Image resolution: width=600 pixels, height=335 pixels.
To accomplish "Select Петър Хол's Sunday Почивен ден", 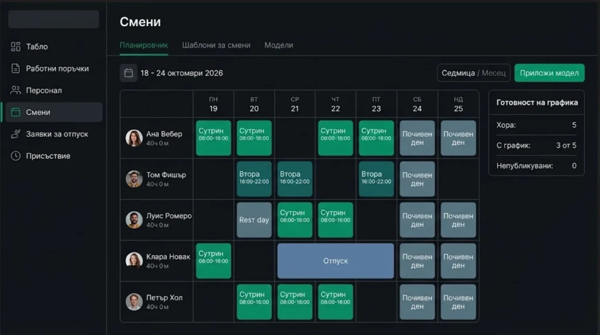I will point(458,302).
